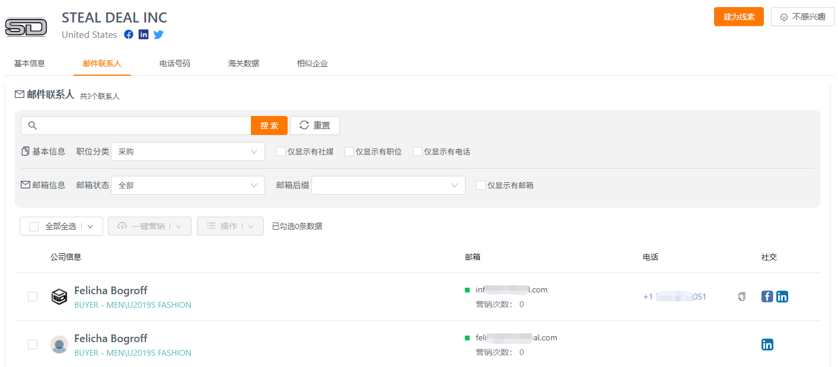
Task: Open the company's Twitter icon beside United States
Action: click(158, 34)
